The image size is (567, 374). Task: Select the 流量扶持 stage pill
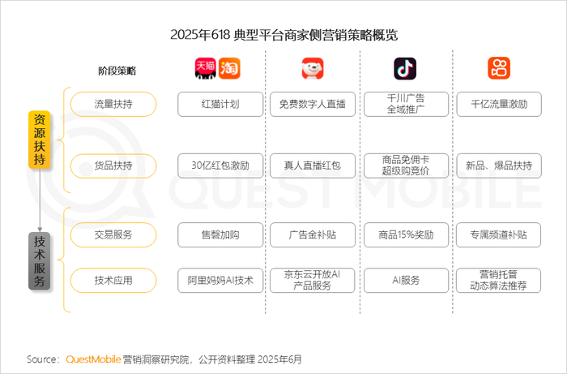(x=113, y=105)
